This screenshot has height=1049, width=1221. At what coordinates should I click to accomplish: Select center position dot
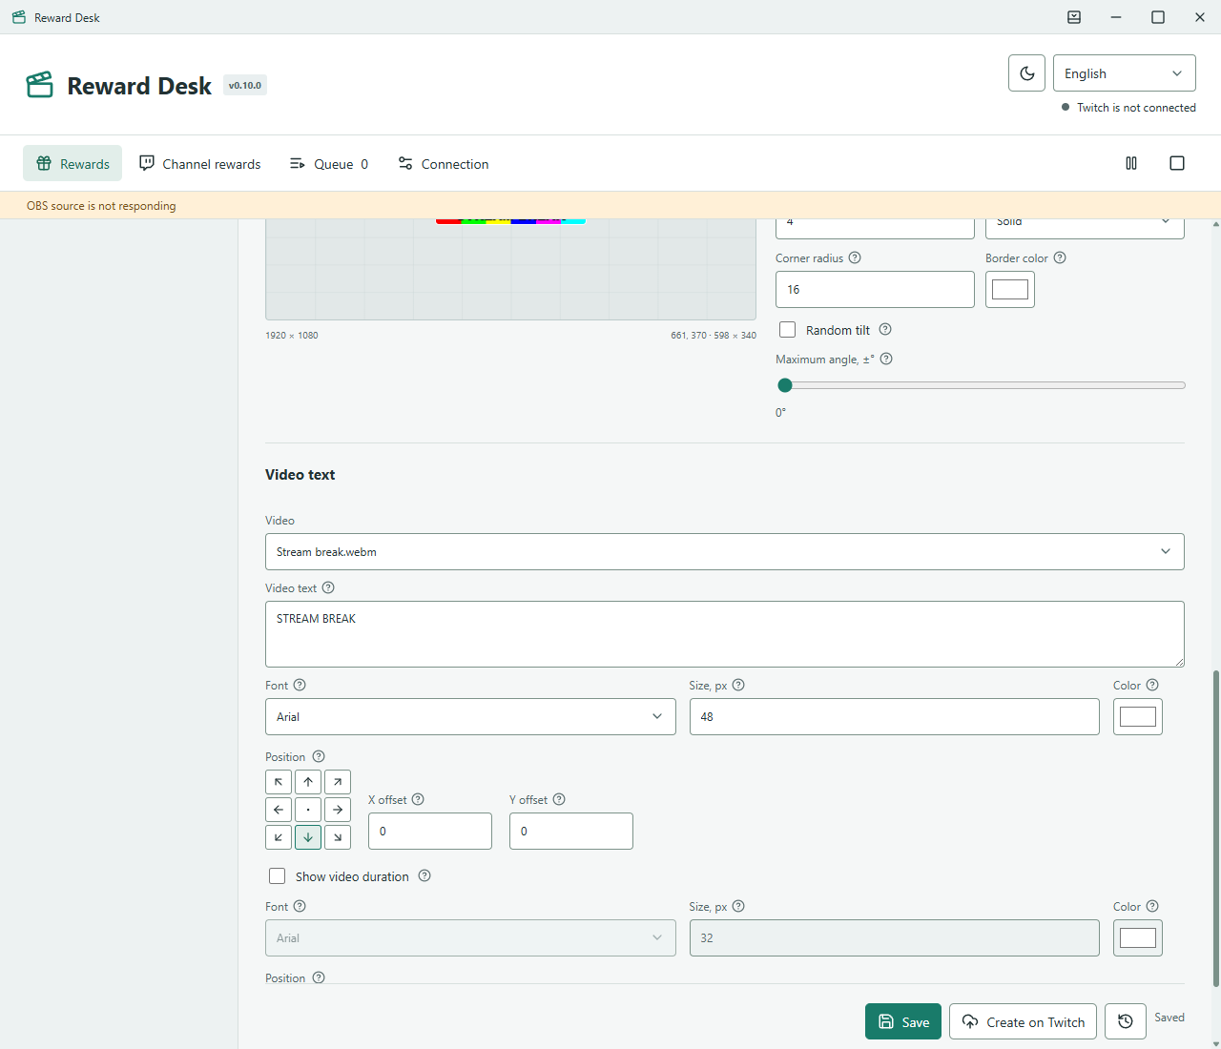(308, 810)
